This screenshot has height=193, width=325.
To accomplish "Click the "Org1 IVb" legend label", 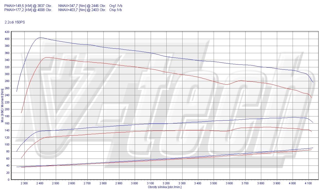I will click(x=115, y=6).
